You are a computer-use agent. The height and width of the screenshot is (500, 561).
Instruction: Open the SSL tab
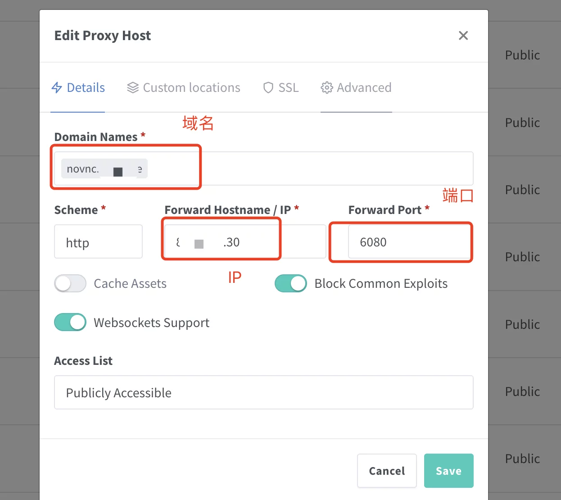pyautogui.click(x=288, y=87)
